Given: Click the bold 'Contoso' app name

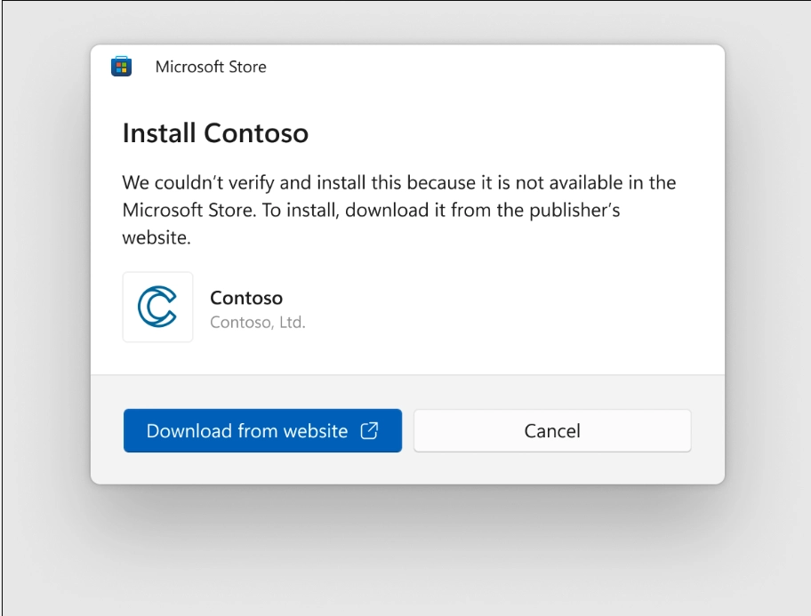Looking at the screenshot, I should click(246, 298).
